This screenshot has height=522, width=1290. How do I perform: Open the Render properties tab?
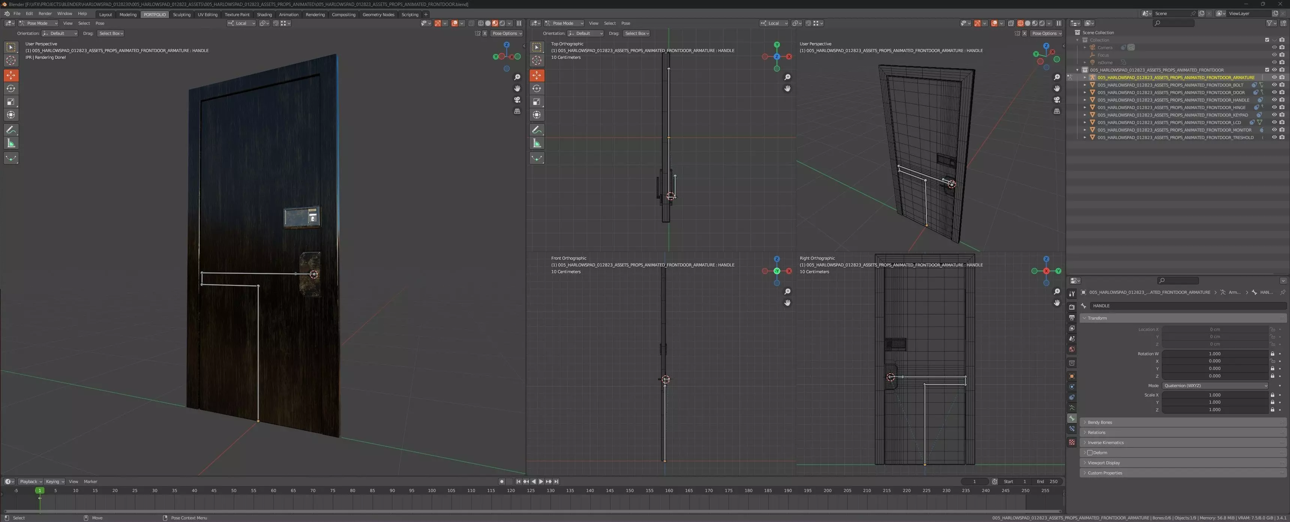click(x=1072, y=307)
